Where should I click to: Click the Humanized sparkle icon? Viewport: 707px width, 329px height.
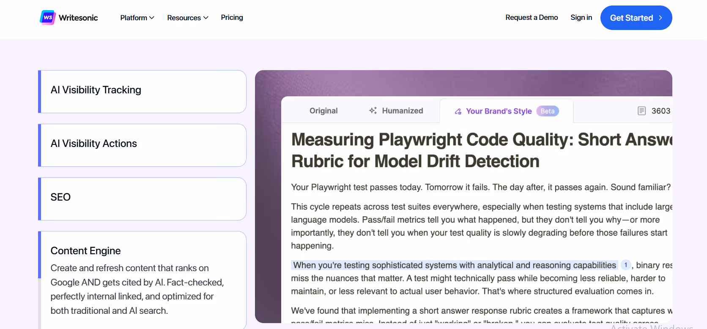point(373,111)
